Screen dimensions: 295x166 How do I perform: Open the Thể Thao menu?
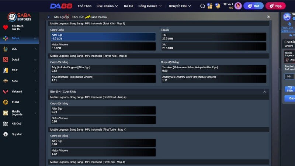tap(85, 6)
